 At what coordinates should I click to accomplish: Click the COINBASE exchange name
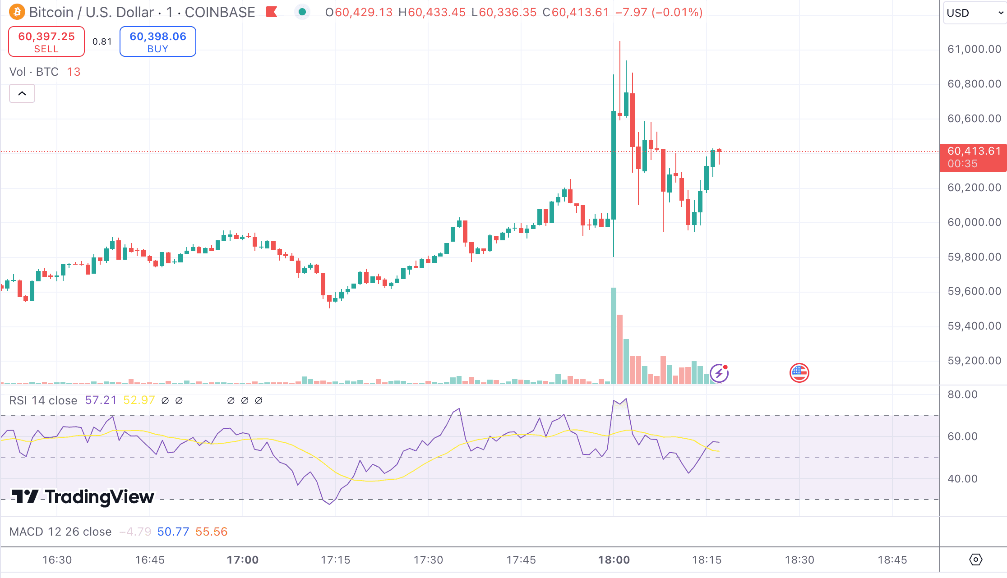pyautogui.click(x=220, y=12)
